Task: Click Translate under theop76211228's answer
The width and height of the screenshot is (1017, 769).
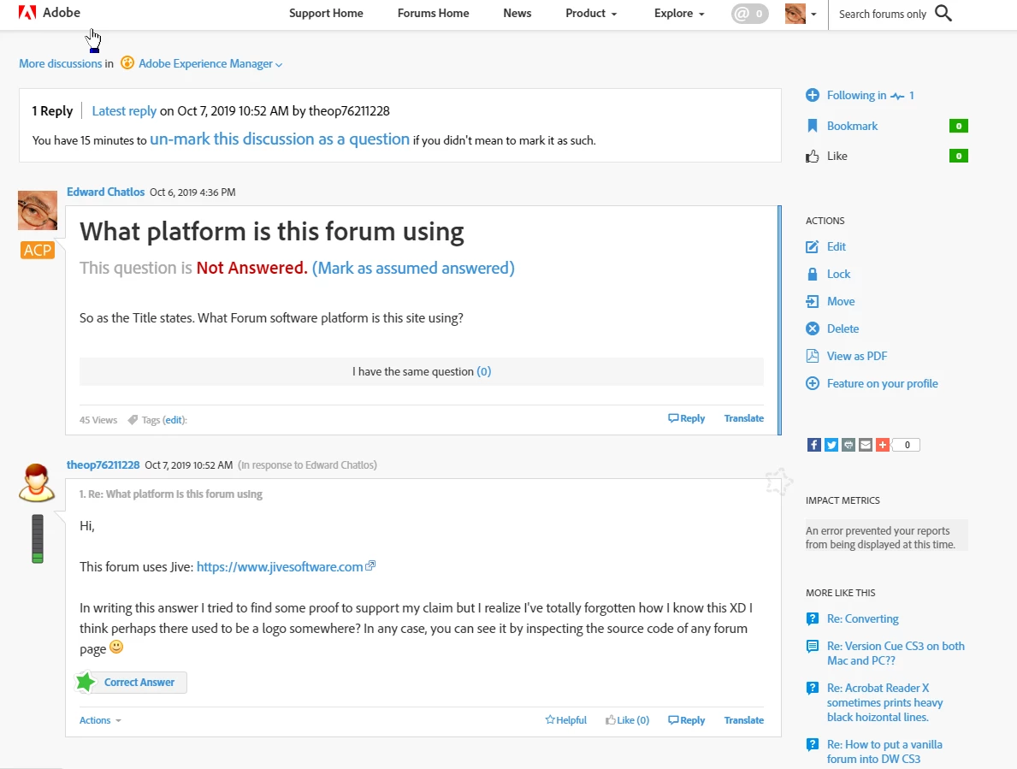Action: [744, 720]
